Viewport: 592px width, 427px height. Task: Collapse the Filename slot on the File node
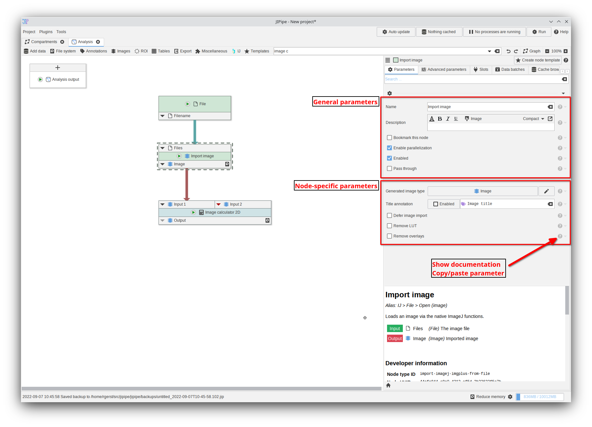[163, 116]
